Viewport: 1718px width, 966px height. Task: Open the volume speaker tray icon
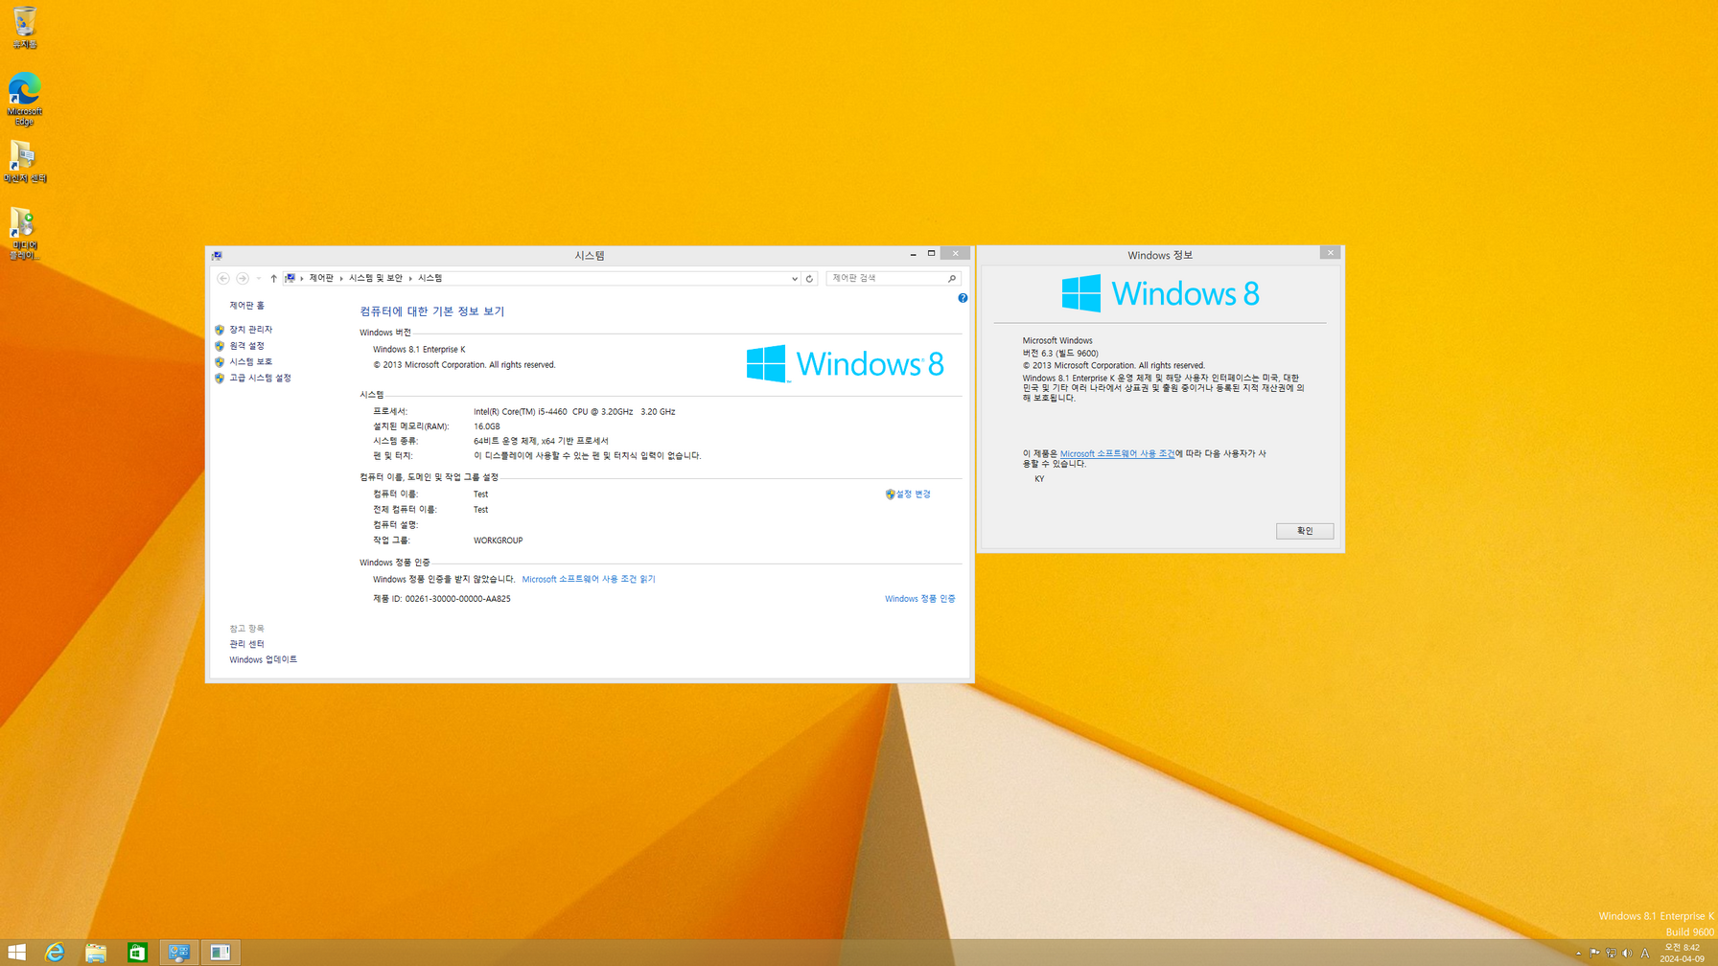[x=1627, y=954]
